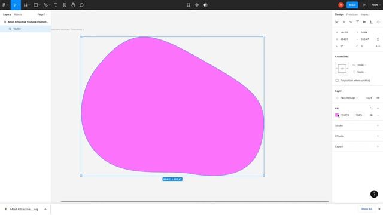Add an export setting

pos(378,146)
